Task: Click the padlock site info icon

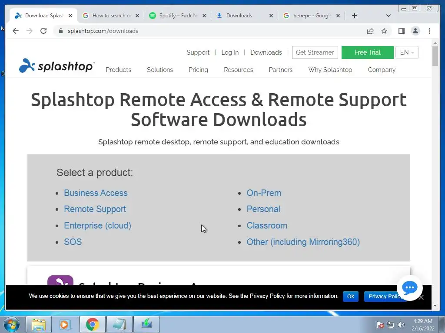Action: pos(60,31)
